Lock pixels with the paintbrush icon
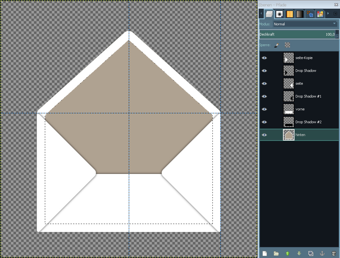340x258 pixels. pyautogui.click(x=277, y=45)
